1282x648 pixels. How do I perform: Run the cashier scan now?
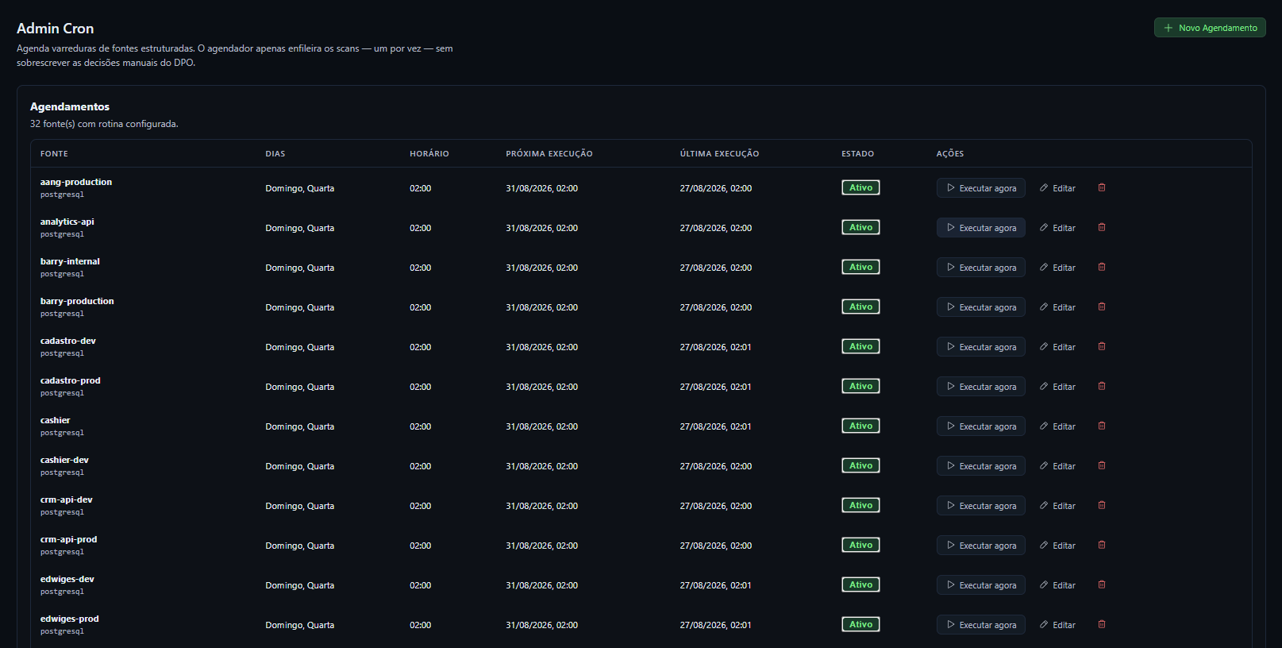tap(981, 426)
